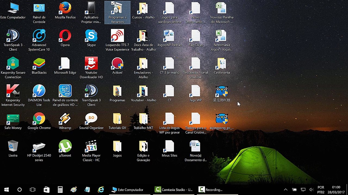Open Sequência - canal youtube file
Image resolution: width=348 pixels, height=195 pixels.
click(195, 68)
